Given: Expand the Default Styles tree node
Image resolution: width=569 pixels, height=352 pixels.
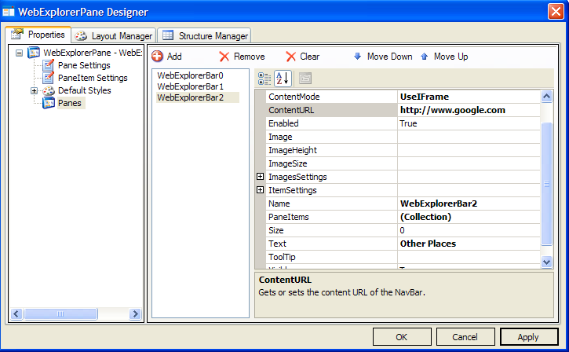Looking at the screenshot, I should (34, 91).
